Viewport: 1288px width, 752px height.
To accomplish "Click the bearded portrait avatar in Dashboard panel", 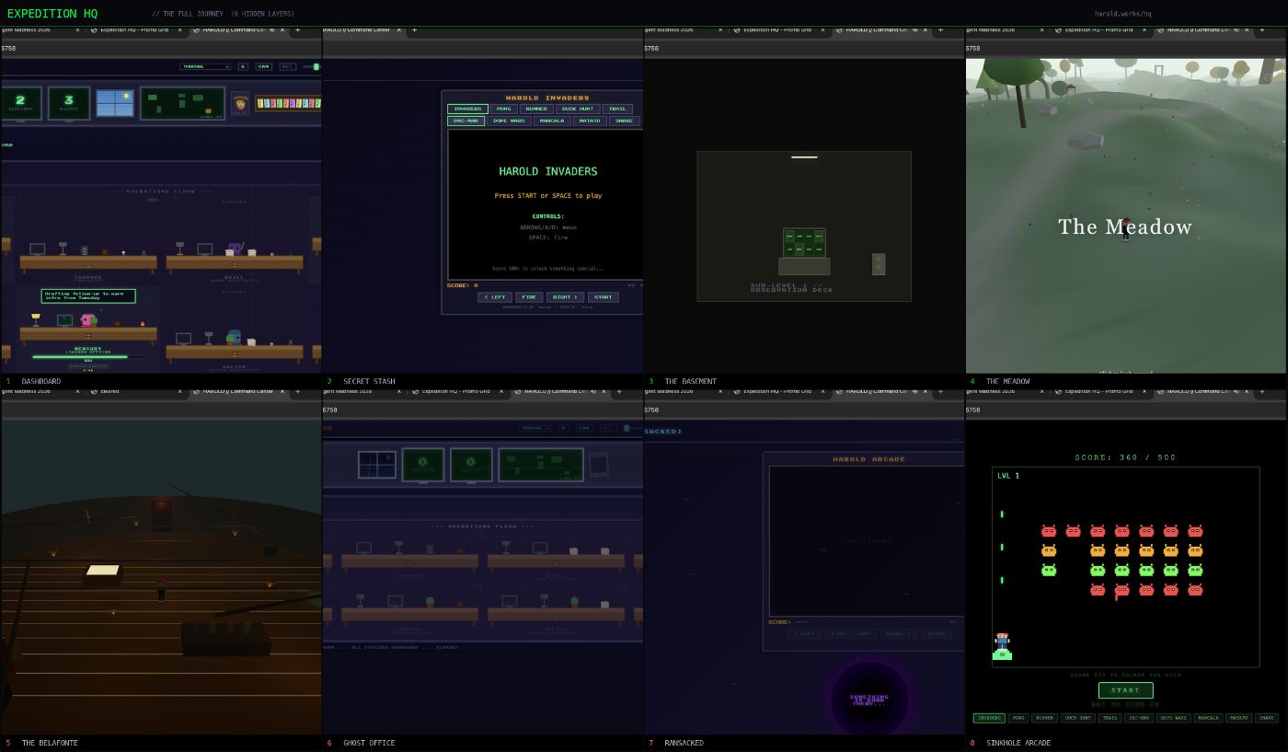I will coord(240,103).
